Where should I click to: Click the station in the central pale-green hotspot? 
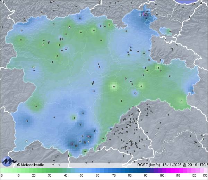tap(114, 86)
